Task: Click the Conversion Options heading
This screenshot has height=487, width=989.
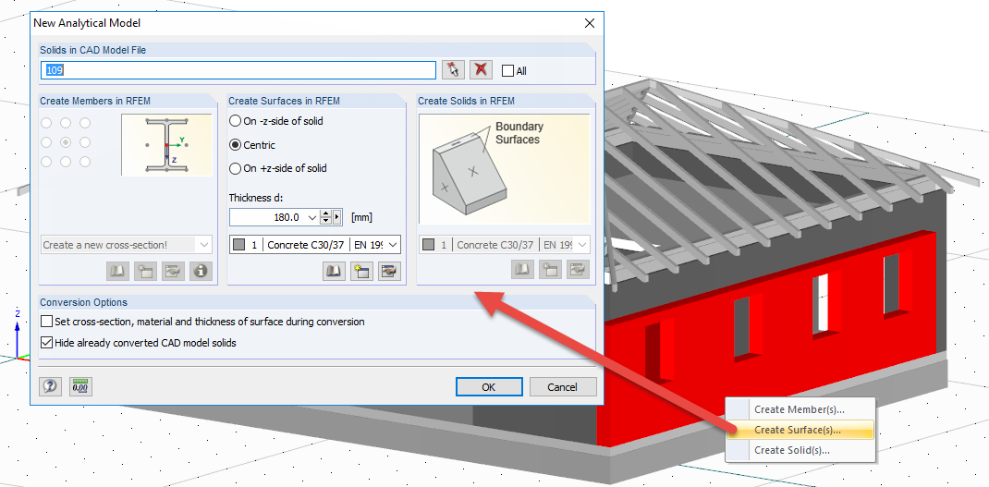Action: (83, 302)
